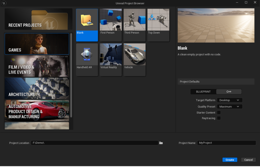Select the Top Down template

(158, 25)
